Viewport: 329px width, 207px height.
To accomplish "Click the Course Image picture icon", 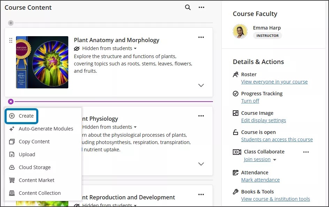I will [235, 113].
